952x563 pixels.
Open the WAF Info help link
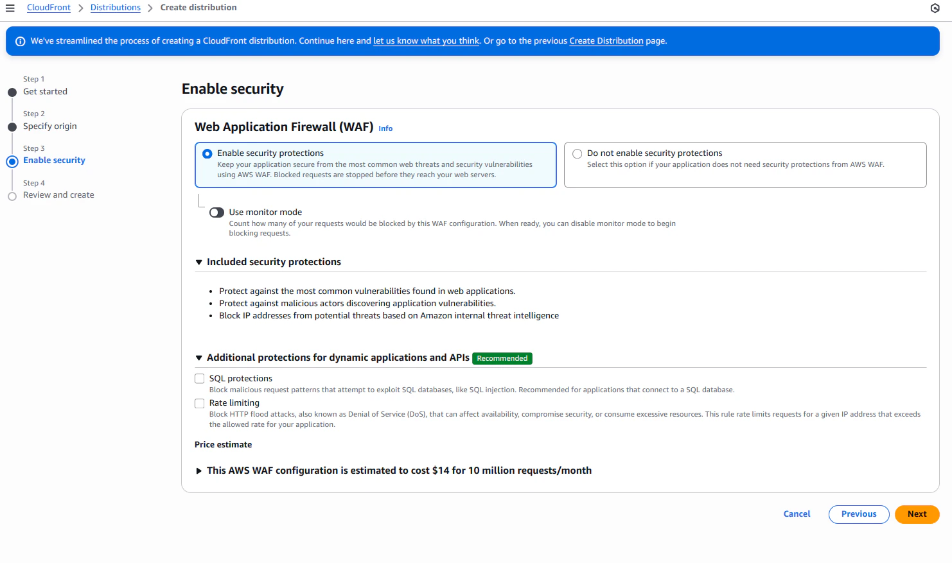(385, 128)
